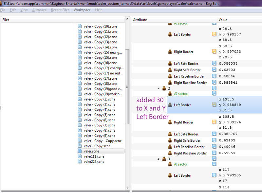
Task: Click file icon of valer - Copy (10).scne
Action: pyautogui.click(x=80, y=26)
